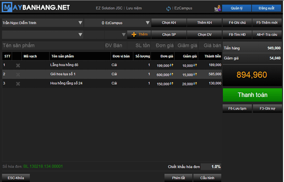Remove Giỏ hoa lụa số 1 item
284x182 pixels.
(18, 74)
